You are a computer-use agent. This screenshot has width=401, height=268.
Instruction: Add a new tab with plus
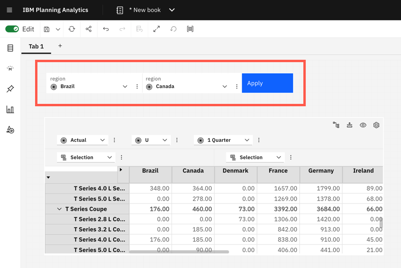point(60,46)
